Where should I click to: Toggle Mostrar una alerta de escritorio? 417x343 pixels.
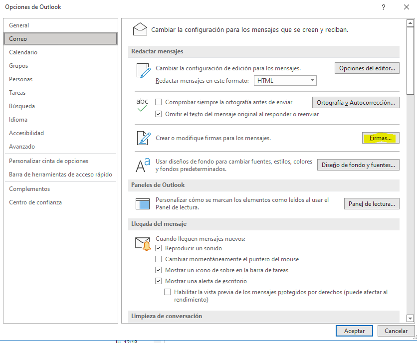pos(159,281)
